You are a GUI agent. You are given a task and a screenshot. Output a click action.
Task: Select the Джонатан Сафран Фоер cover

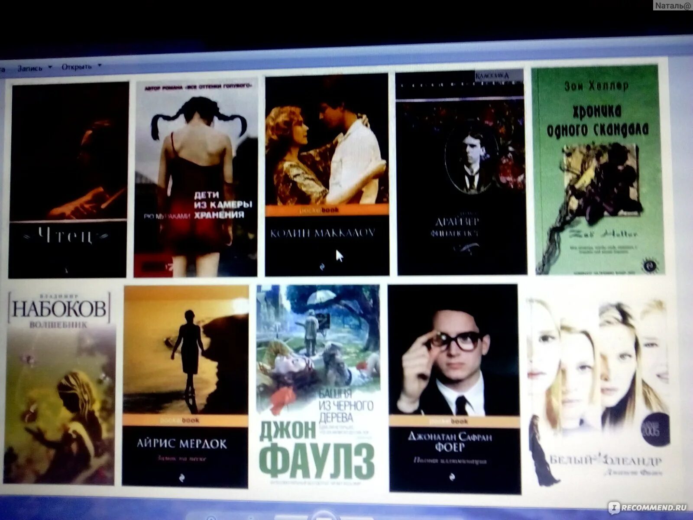coord(454,389)
